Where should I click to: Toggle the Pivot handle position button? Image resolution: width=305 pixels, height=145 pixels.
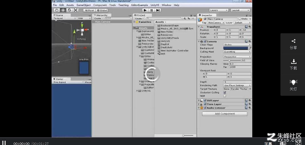(x=89, y=11)
